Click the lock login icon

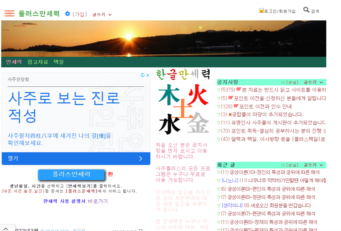click(261, 11)
